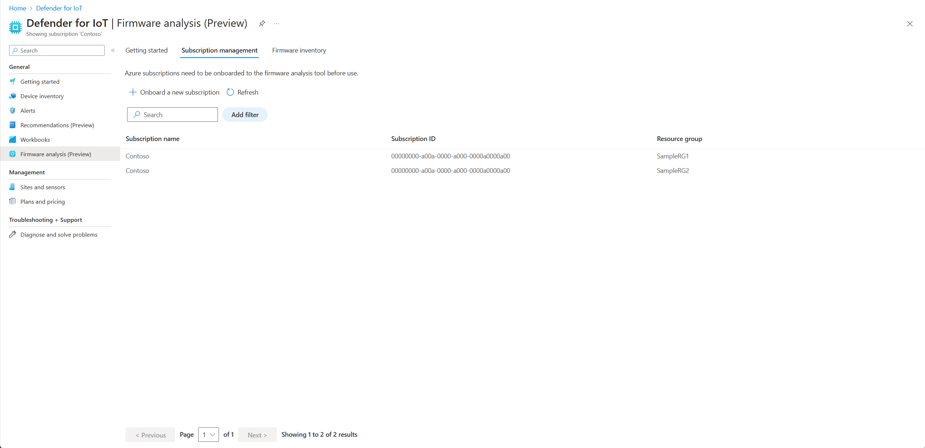Open the page number dropdown
Screen dimensions: 925x448
click(x=208, y=435)
